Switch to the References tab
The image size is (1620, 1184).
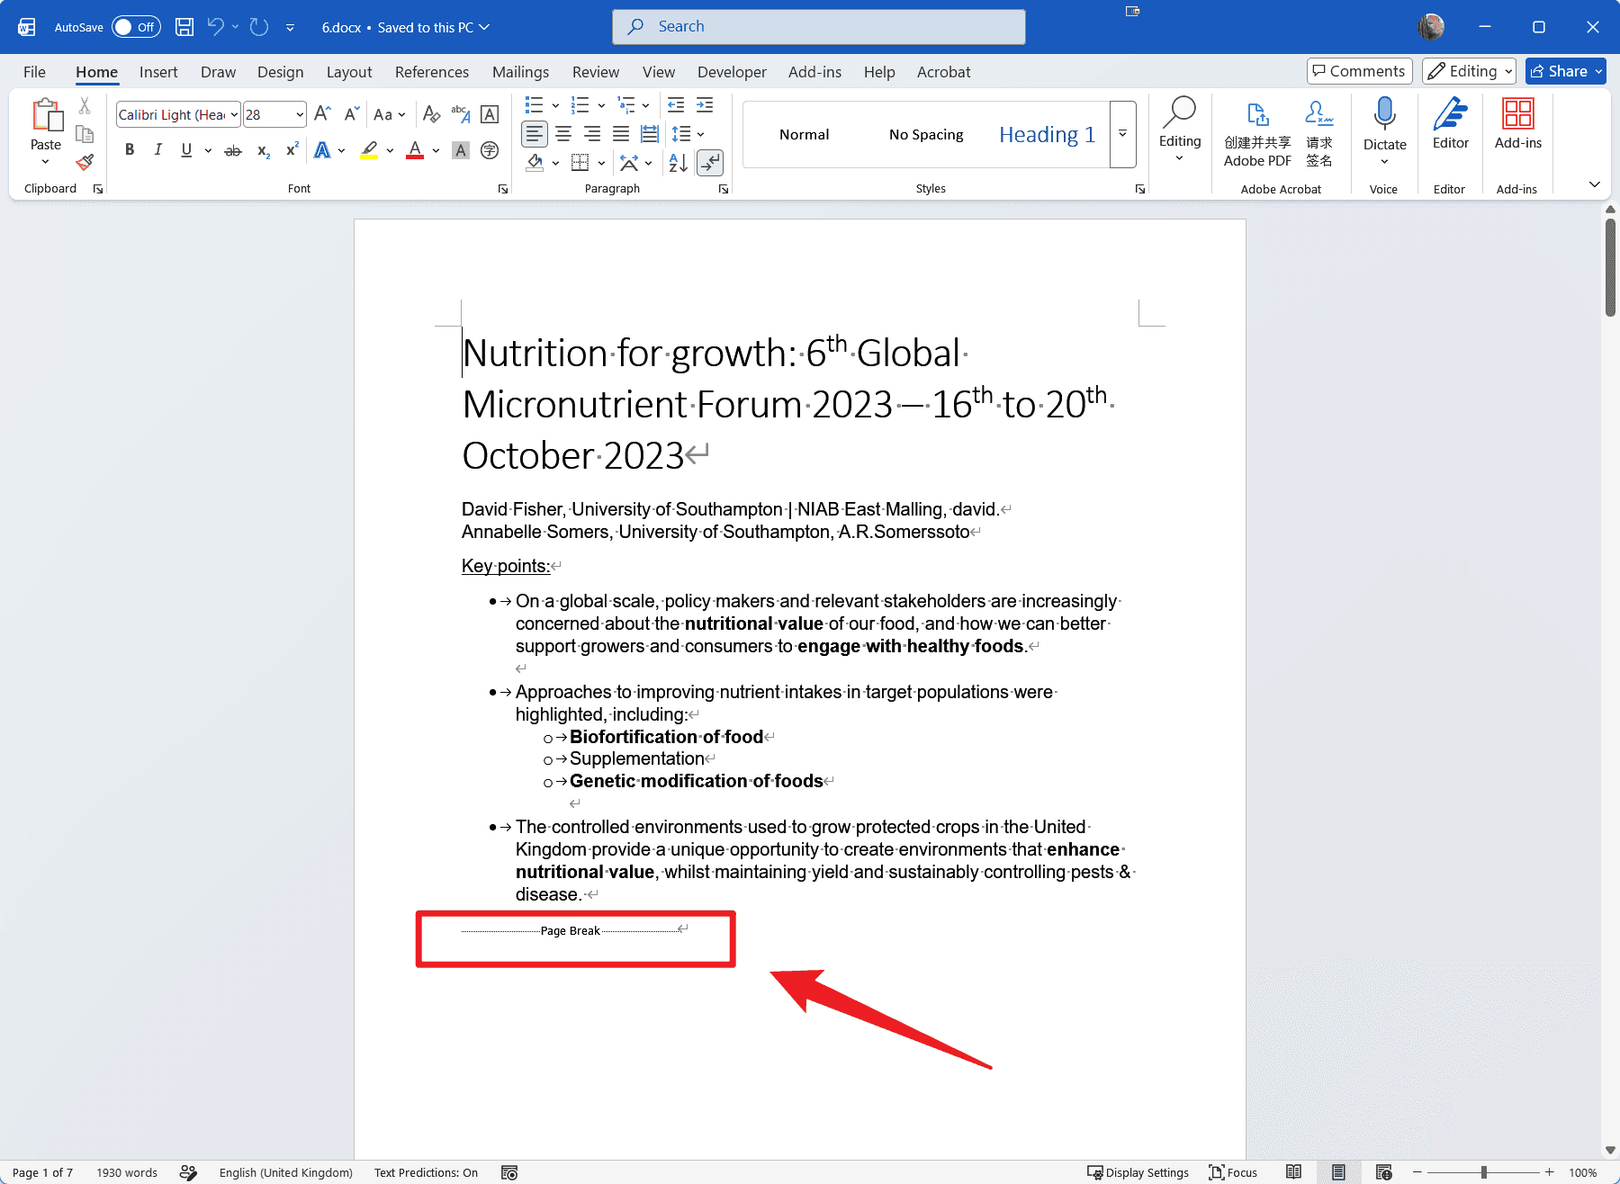432,72
